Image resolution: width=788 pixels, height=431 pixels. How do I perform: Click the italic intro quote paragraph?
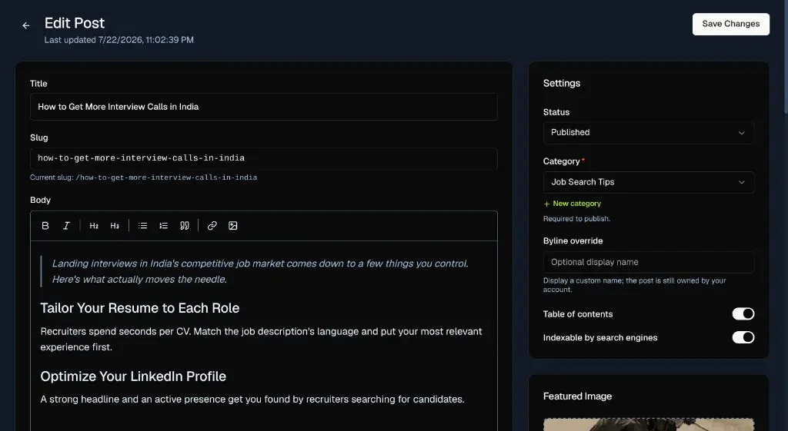260,271
